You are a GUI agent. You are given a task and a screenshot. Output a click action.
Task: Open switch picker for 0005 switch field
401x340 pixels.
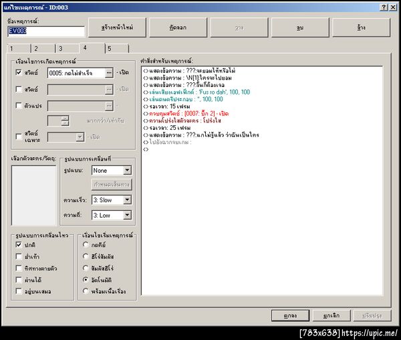pyautogui.click(x=109, y=73)
